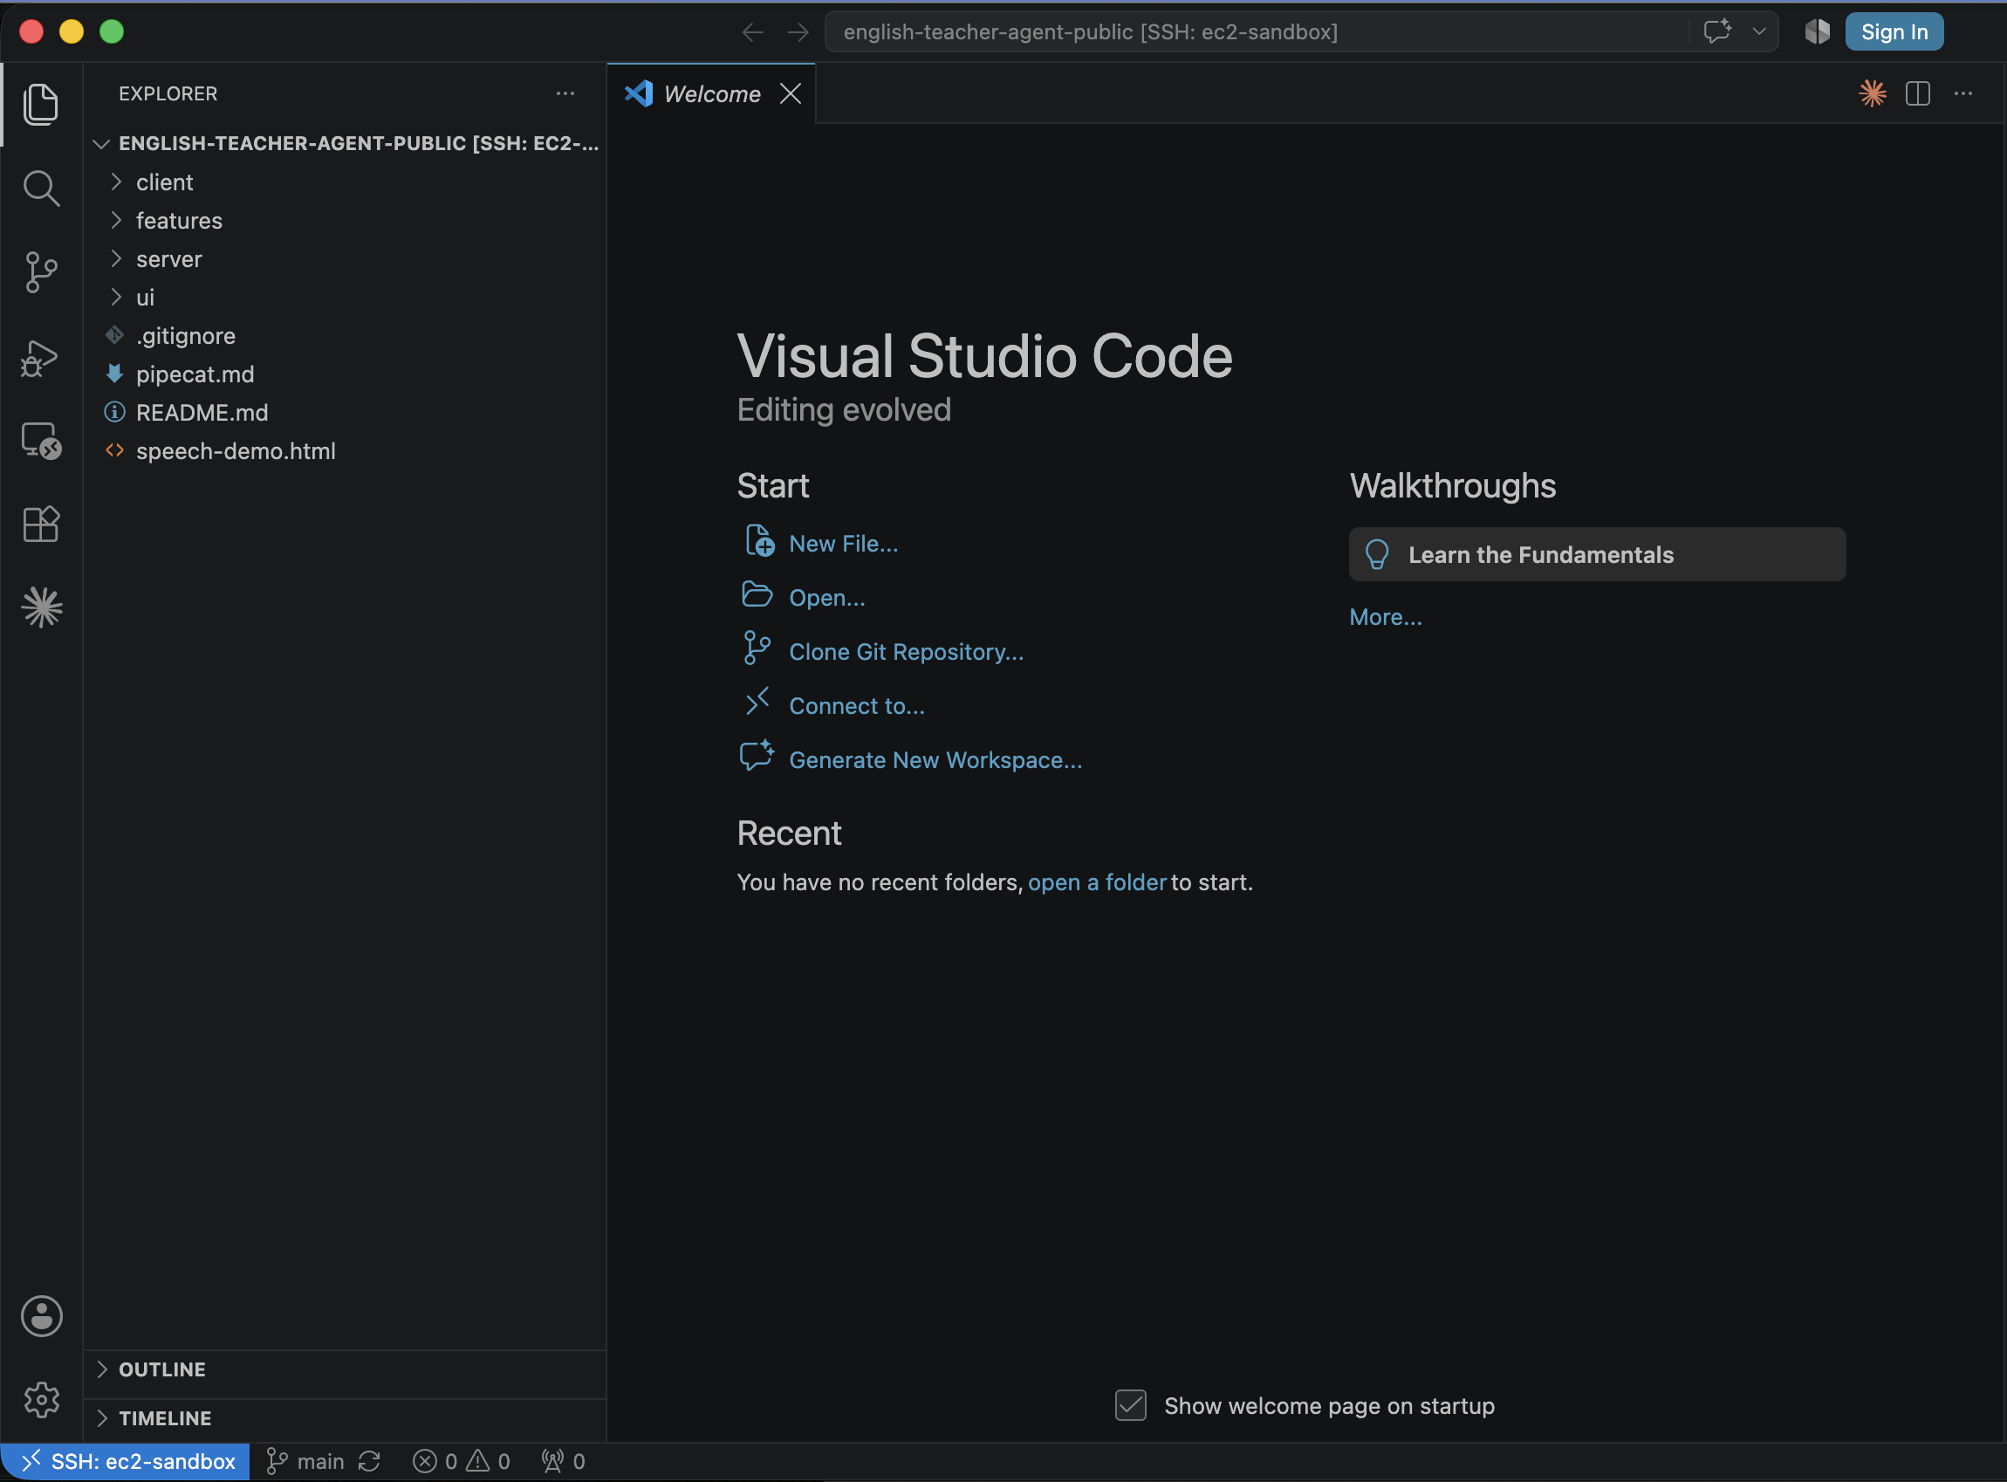
Task: Toggle Show welcome page on startup checkbox
Action: coord(1131,1406)
